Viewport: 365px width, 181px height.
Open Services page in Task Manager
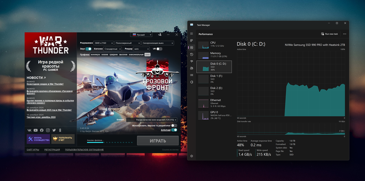192,82
